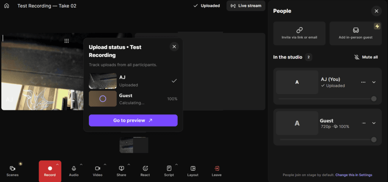Open the Live stream button

pos(246,6)
